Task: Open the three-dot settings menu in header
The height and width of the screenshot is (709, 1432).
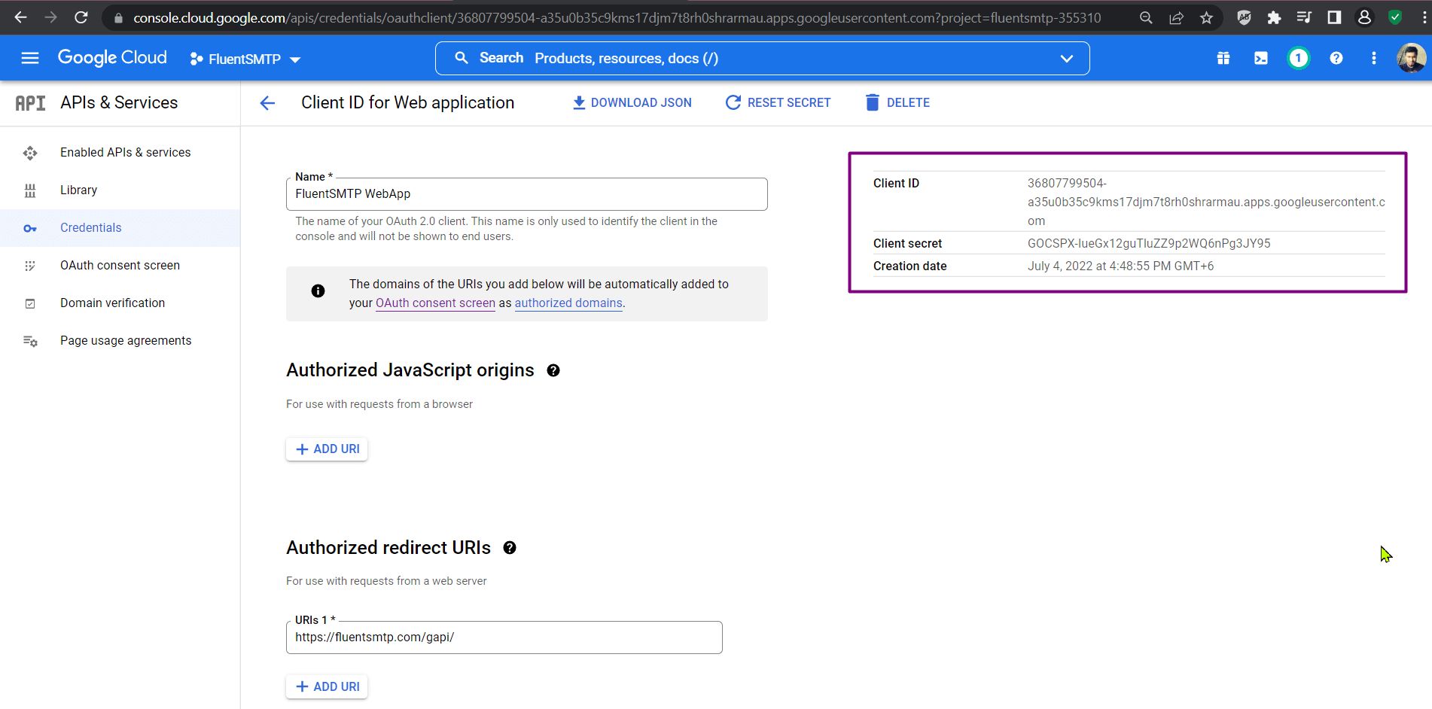Action: tap(1374, 58)
